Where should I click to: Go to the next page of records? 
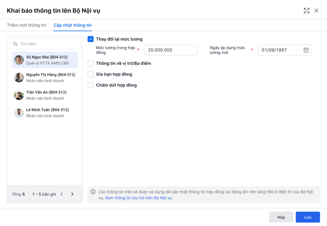coord(72,194)
